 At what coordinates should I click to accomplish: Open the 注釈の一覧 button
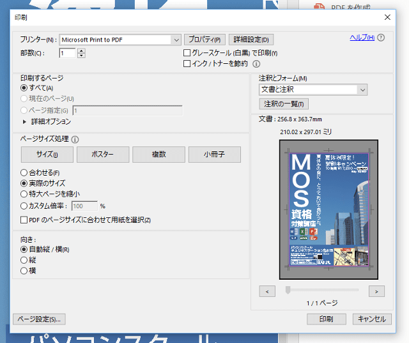(284, 104)
